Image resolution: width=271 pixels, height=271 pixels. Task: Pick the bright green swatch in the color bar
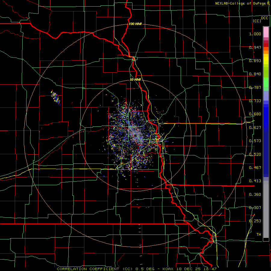pyautogui.click(x=266, y=82)
